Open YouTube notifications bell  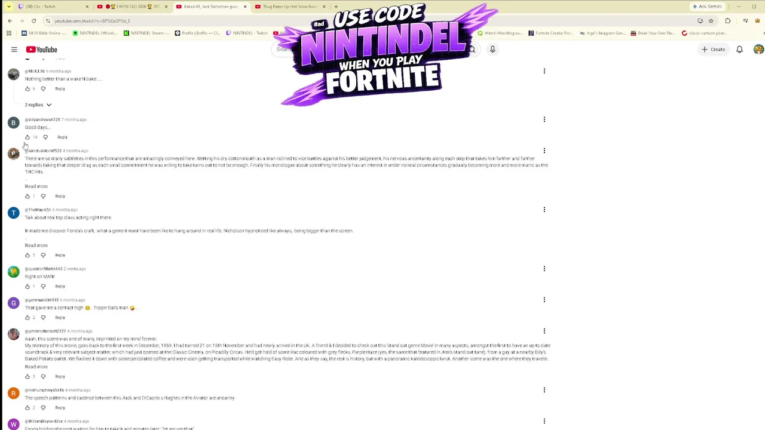739,50
